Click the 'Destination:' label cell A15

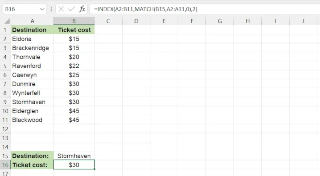point(32,156)
